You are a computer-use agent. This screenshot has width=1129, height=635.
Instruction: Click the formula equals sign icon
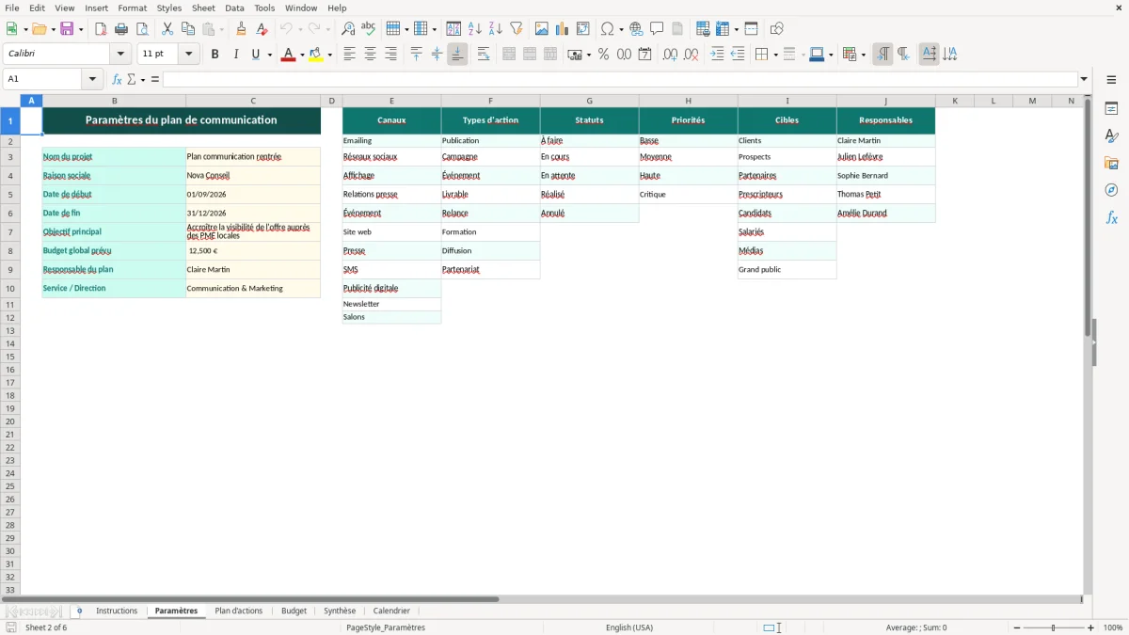tap(155, 79)
